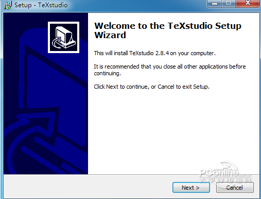Cancel the TeXstudio setup
The width and height of the screenshot is (261, 199).
click(x=235, y=188)
